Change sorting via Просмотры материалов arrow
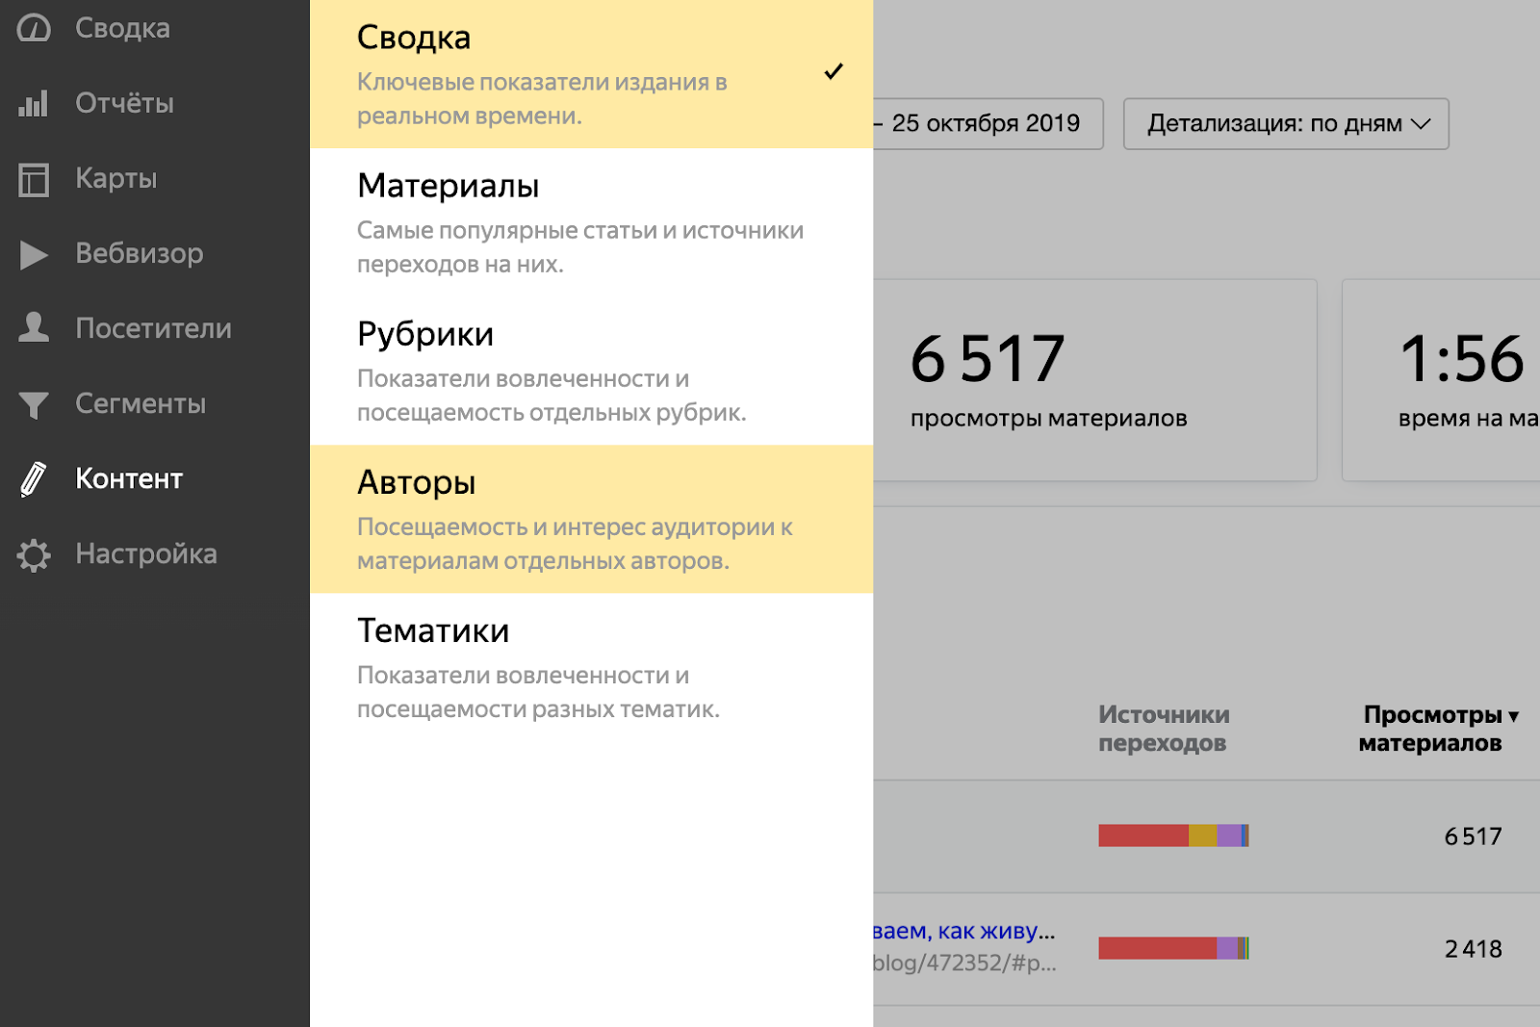This screenshot has width=1540, height=1027. pyautogui.click(x=1515, y=716)
